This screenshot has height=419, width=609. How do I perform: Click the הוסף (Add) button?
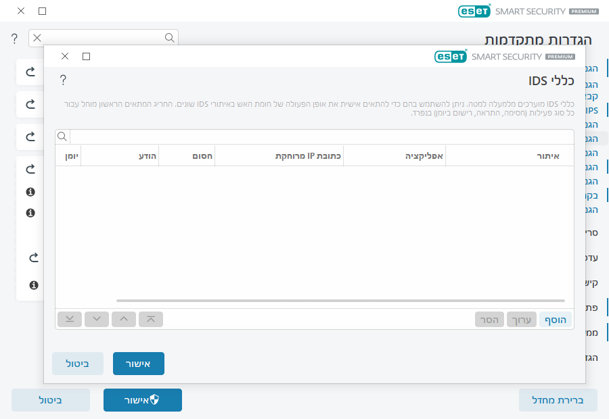pyautogui.click(x=556, y=320)
